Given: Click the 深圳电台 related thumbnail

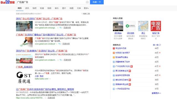Looking at the screenshot, I should point(118,26).
